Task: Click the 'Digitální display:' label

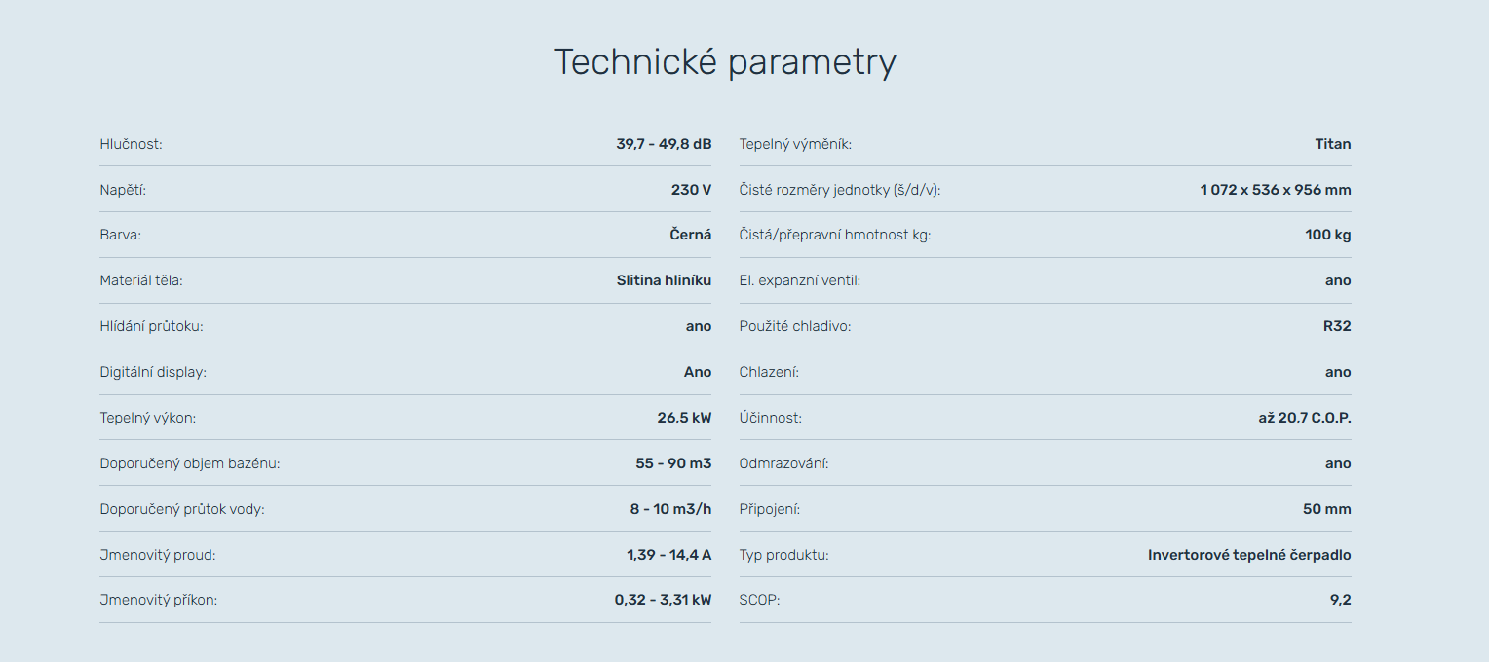Action: click(153, 372)
